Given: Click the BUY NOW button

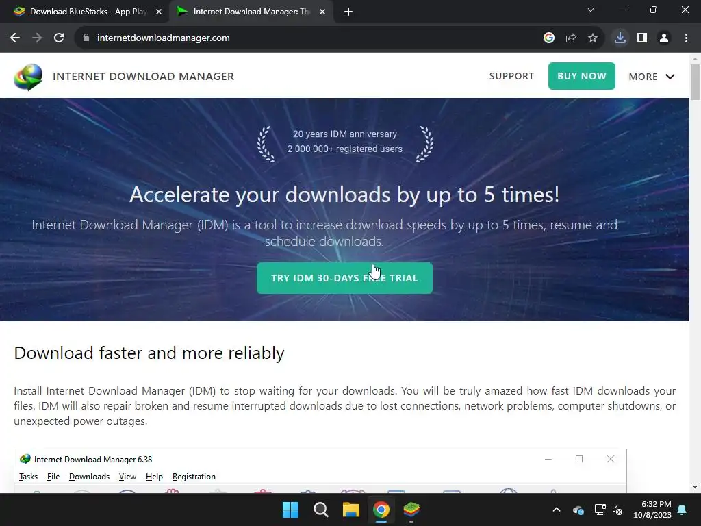Looking at the screenshot, I should click(582, 76).
